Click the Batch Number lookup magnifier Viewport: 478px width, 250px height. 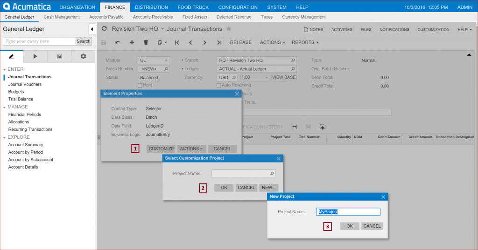tap(166, 69)
